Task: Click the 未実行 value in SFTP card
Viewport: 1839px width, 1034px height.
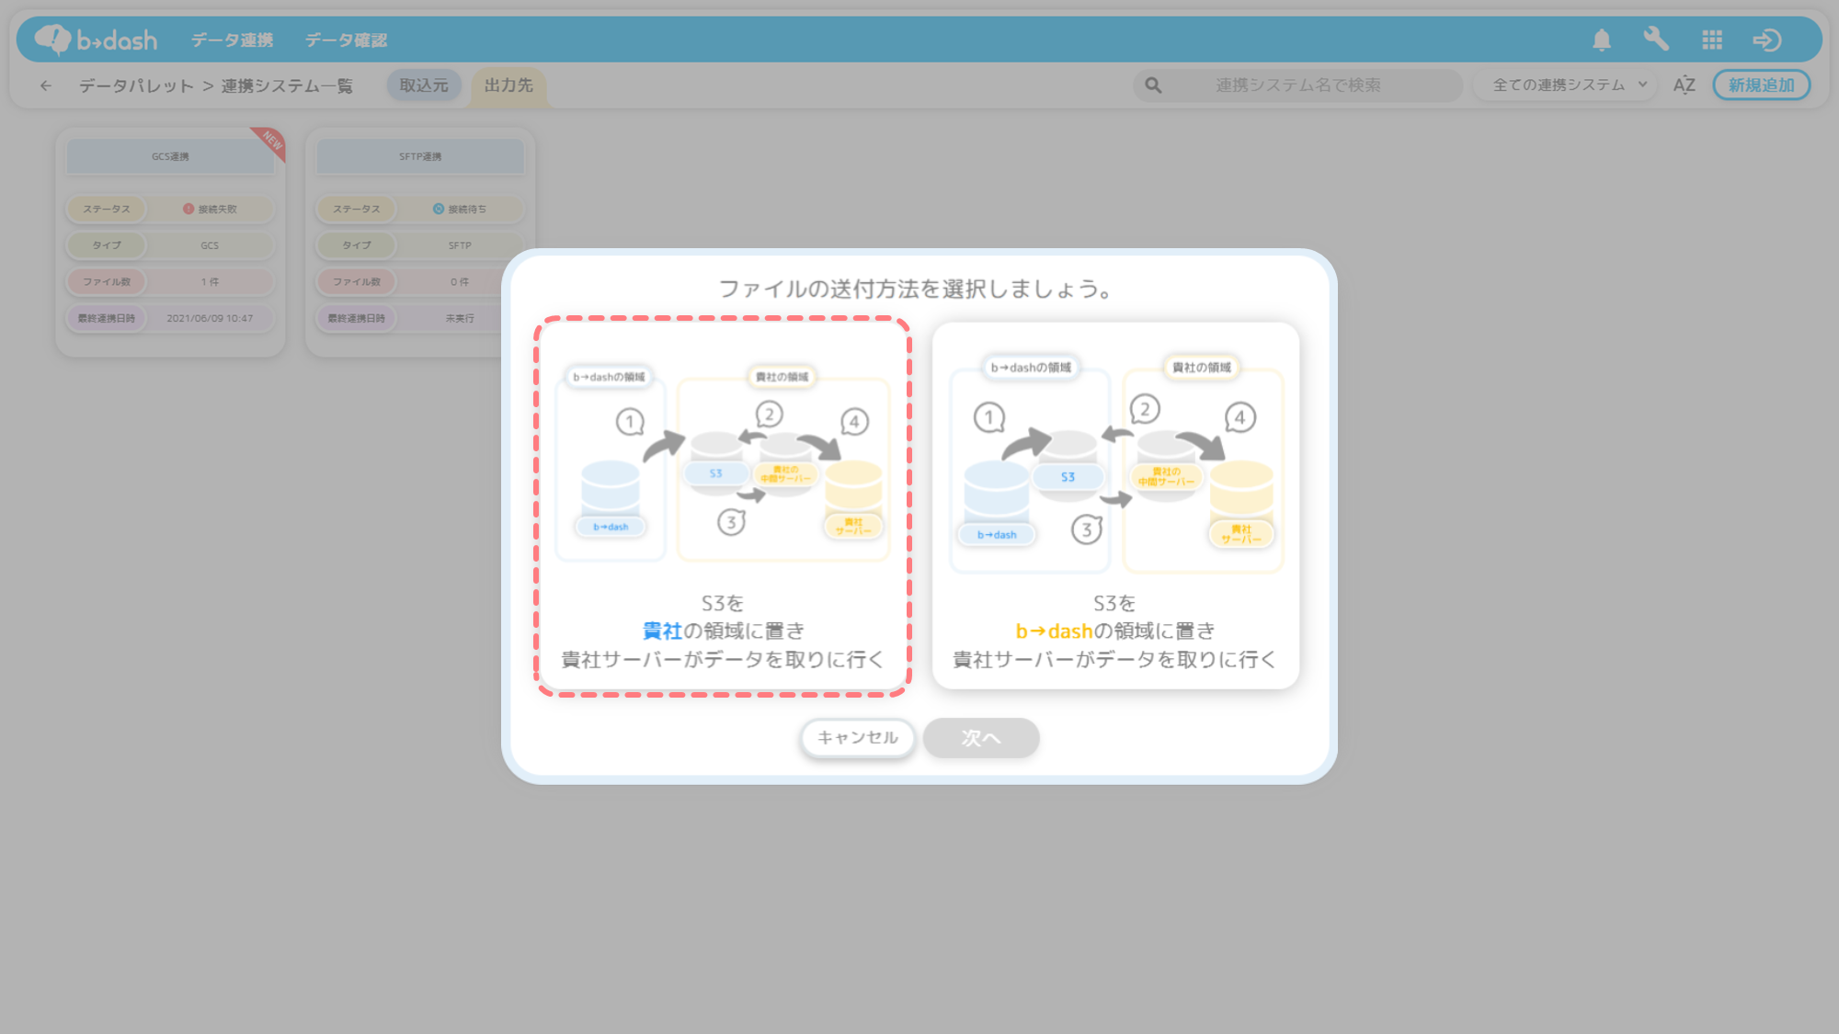Action: click(460, 318)
